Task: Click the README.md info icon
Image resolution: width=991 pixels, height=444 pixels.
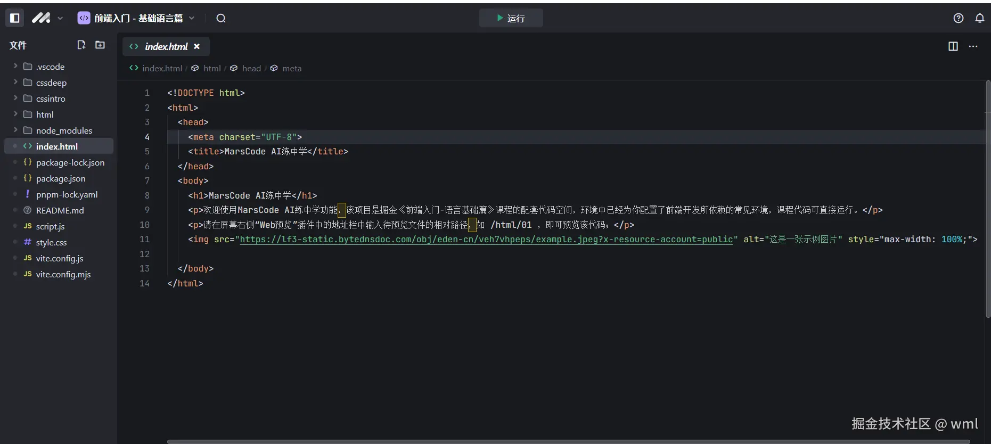Action: coord(28,210)
